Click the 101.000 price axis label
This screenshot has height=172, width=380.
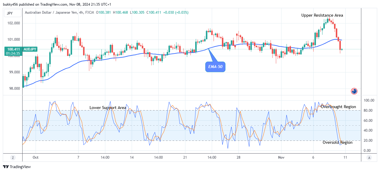pyautogui.click(x=14, y=40)
